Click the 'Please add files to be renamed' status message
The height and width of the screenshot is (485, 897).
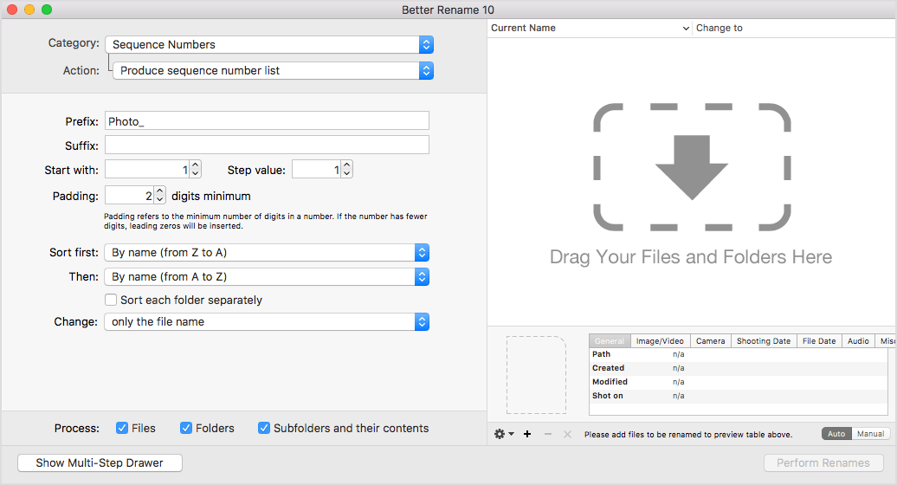688,434
